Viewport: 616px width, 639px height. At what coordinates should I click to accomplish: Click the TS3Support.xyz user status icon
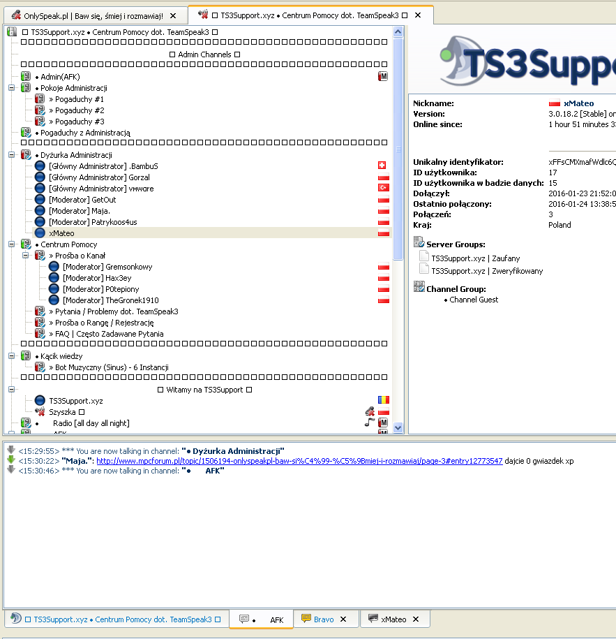pos(40,401)
